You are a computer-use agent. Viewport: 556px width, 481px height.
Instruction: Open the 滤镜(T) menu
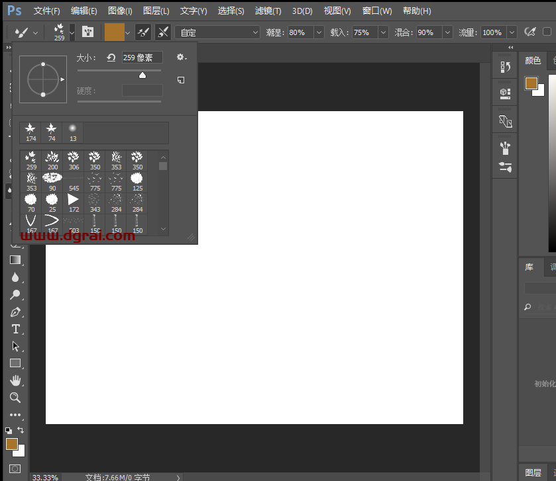(x=268, y=11)
